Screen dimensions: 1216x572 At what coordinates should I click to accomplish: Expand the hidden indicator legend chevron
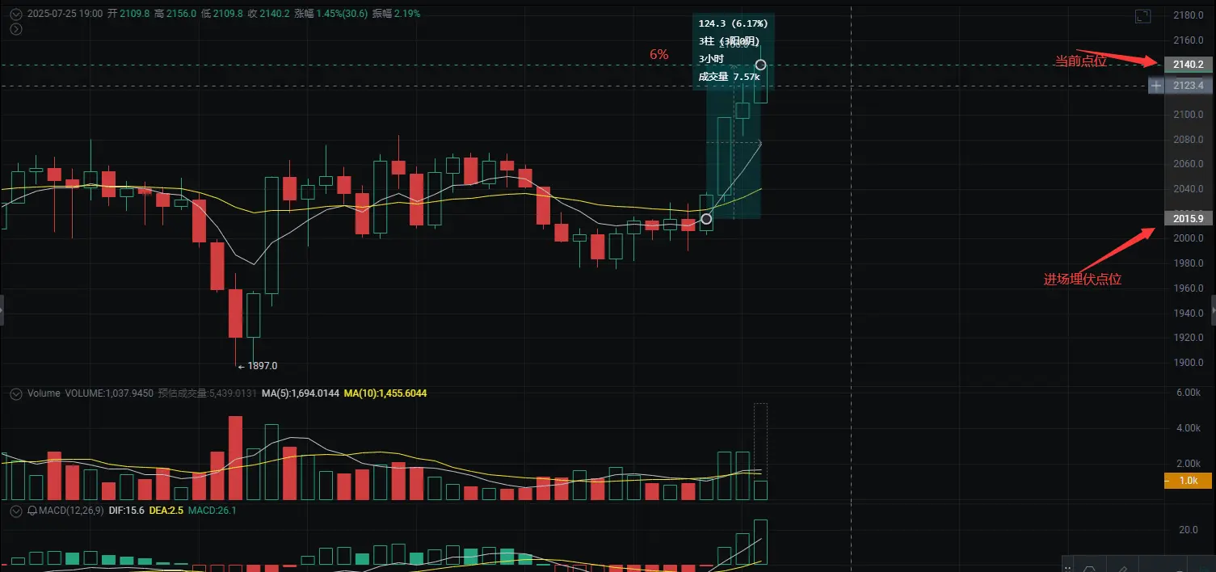15,28
